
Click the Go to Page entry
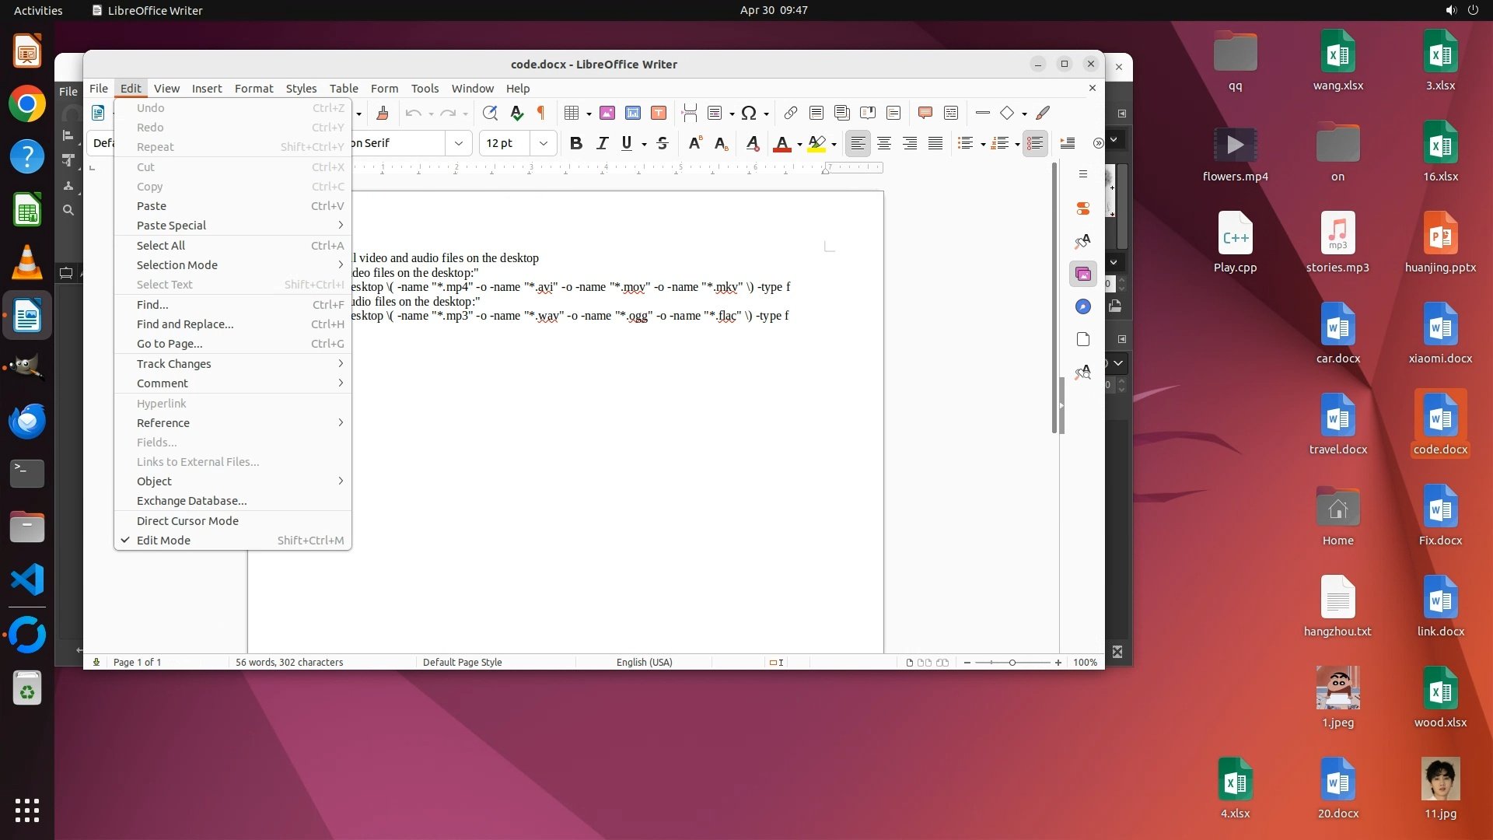click(170, 344)
